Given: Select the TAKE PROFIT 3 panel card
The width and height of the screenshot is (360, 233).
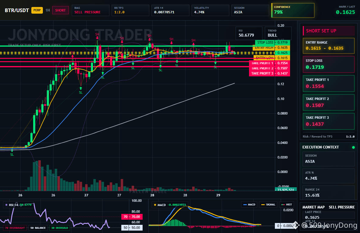Looking at the screenshot, I should click(329, 121).
